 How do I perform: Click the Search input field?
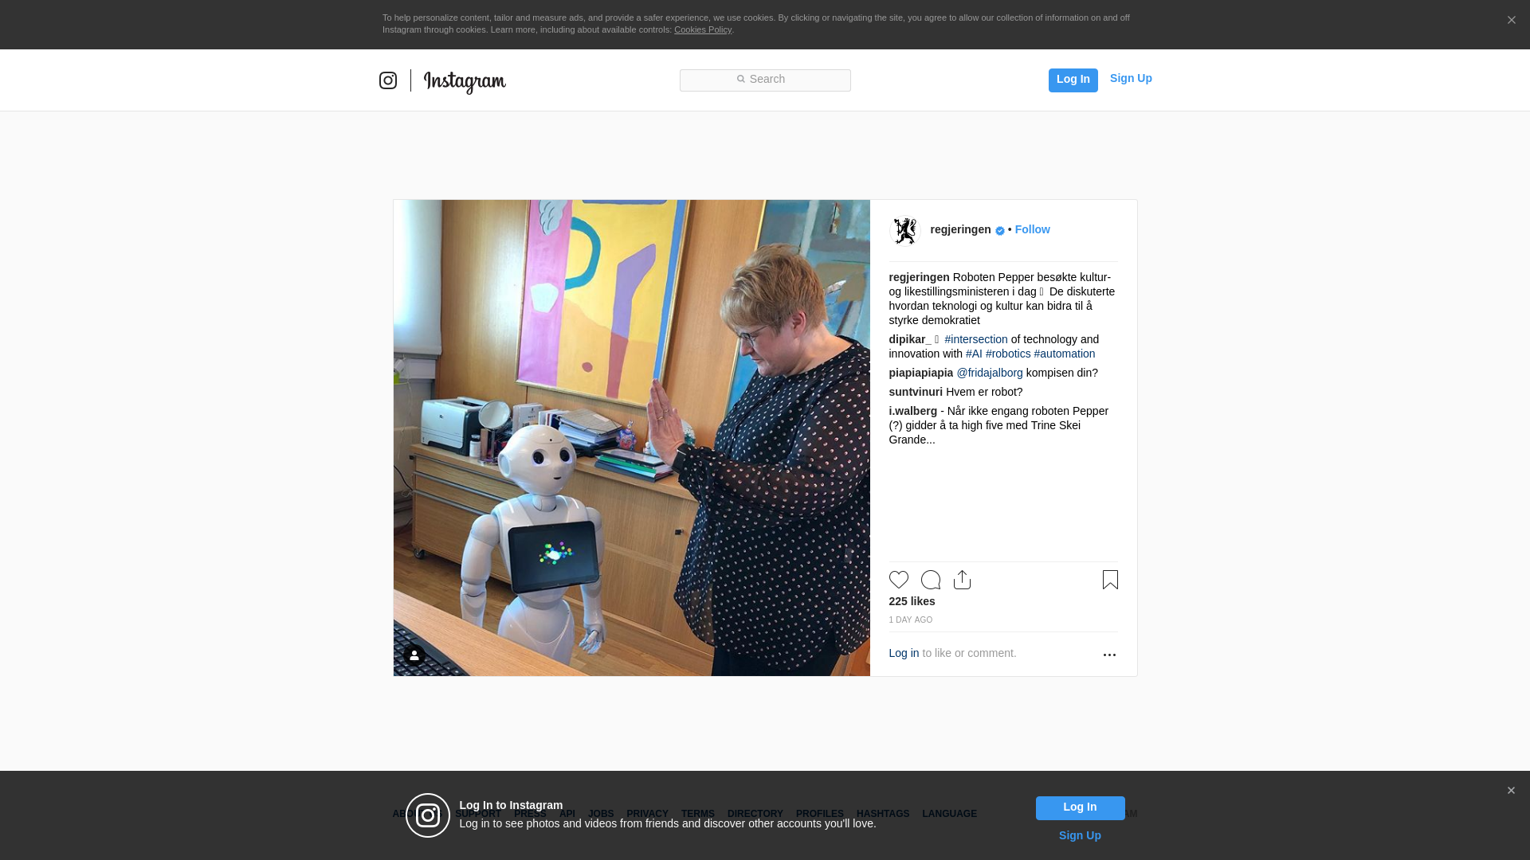pos(765,80)
